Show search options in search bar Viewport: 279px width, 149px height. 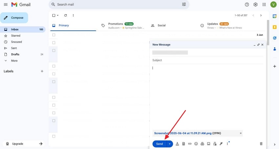tap(184, 5)
